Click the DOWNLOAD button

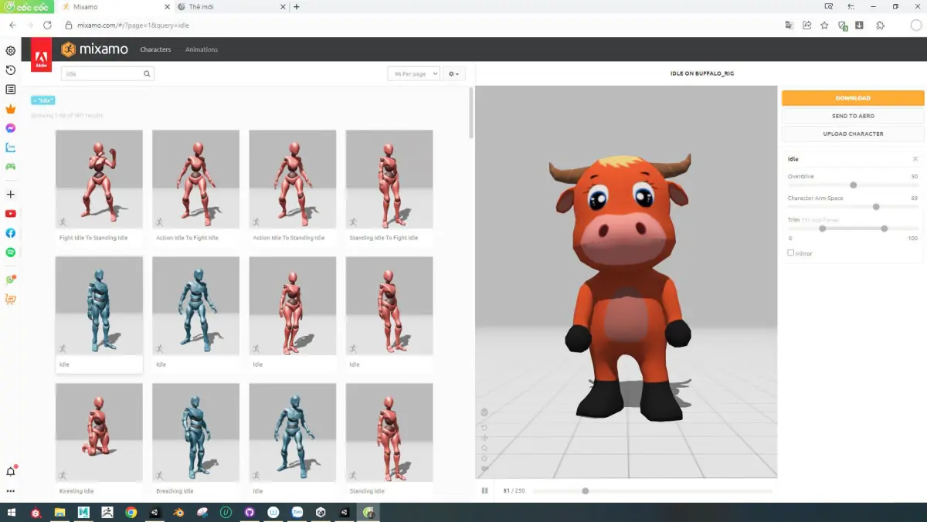853,98
